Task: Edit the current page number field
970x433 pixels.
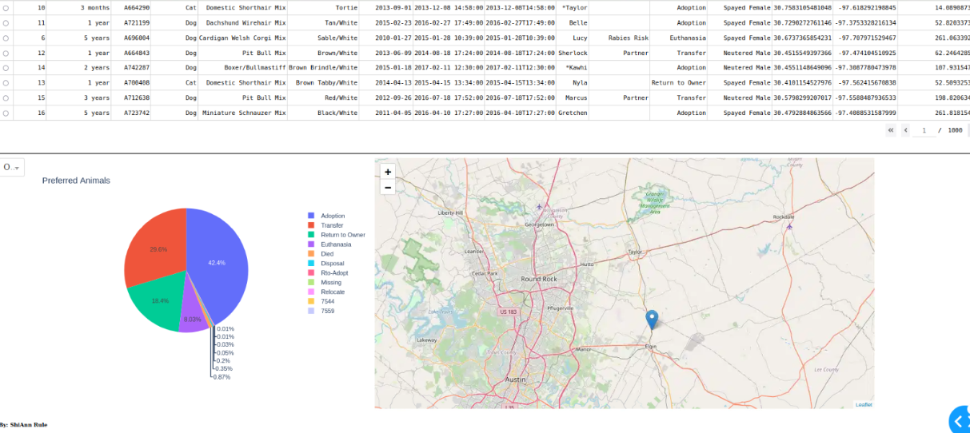Action: [x=924, y=130]
